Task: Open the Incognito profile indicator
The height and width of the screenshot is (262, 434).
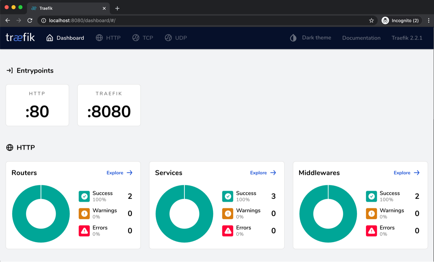Action: click(402, 21)
